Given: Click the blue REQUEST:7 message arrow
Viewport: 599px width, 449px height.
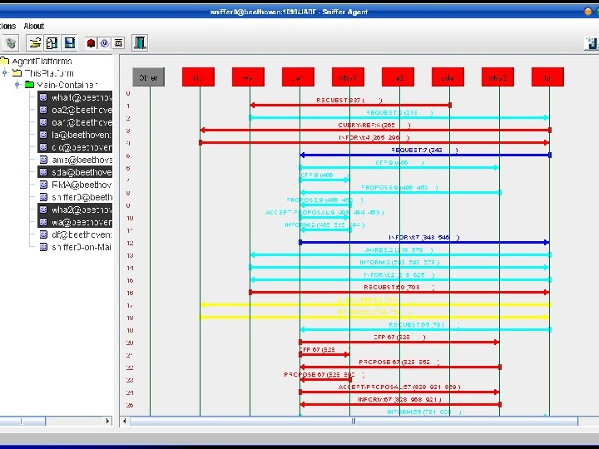Looking at the screenshot, I should [x=425, y=155].
